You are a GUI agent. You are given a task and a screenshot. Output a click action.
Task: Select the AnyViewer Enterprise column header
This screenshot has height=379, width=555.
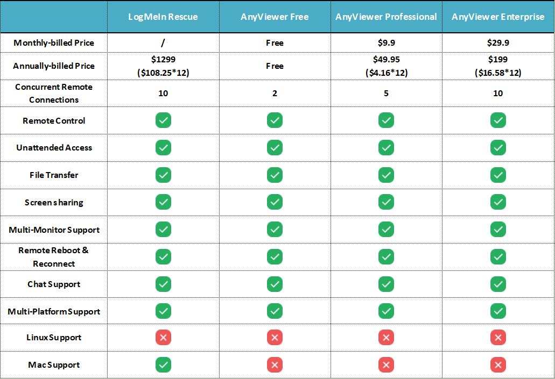click(498, 17)
